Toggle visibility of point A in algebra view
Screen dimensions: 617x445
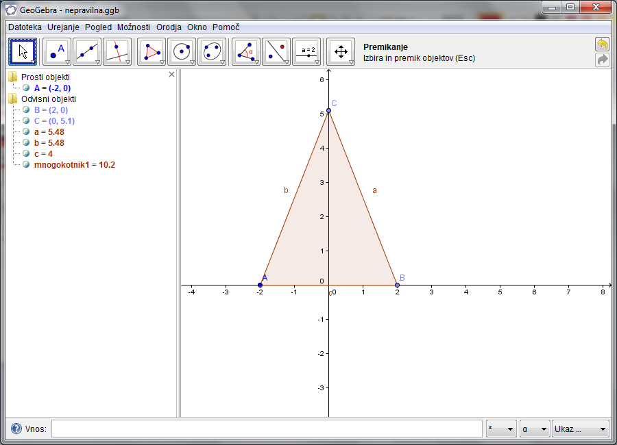(26, 88)
